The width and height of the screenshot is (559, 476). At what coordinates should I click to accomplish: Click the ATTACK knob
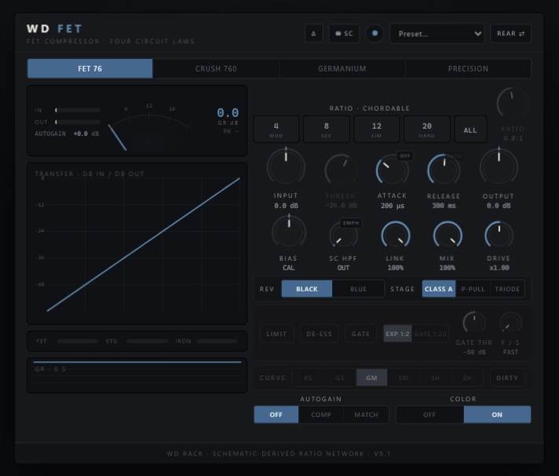click(x=392, y=170)
